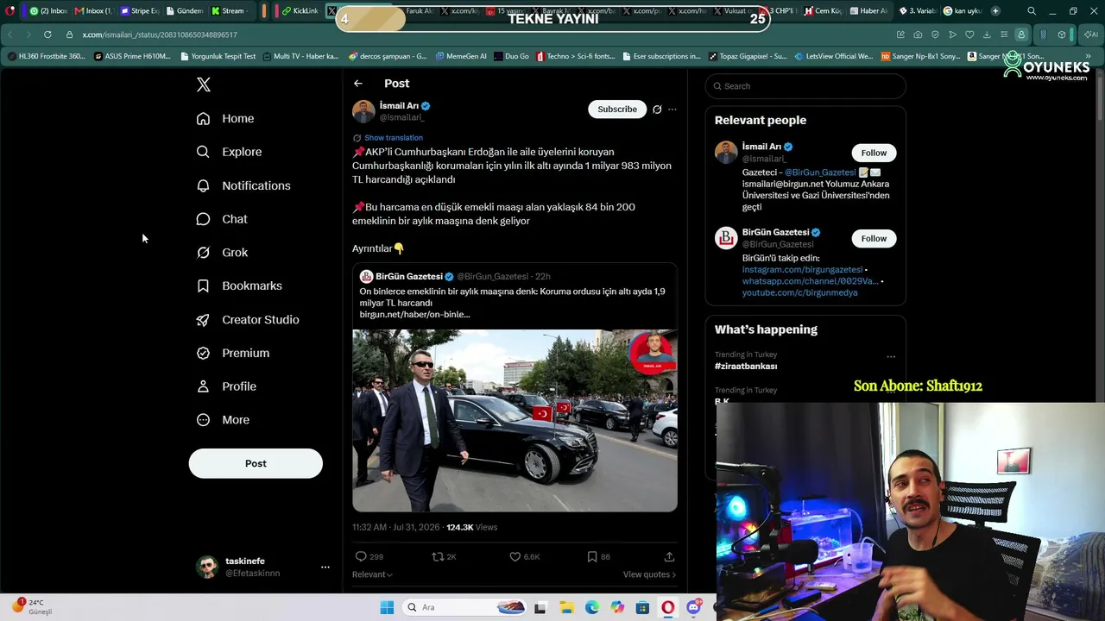Open youtube.com/c/birgunmedya link

click(799, 292)
